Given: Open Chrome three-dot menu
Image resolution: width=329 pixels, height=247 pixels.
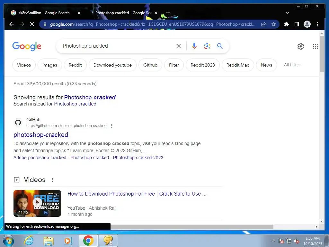Looking at the screenshot, I should click(x=317, y=24).
